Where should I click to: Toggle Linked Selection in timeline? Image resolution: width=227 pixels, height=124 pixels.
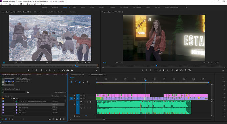point(79,82)
